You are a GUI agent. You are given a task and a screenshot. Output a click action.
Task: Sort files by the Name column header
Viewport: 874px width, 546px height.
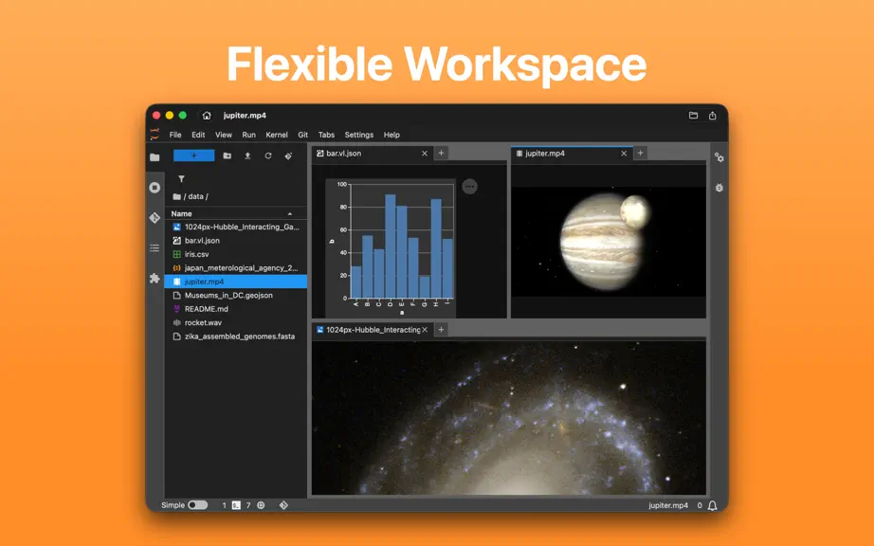click(x=235, y=213)
